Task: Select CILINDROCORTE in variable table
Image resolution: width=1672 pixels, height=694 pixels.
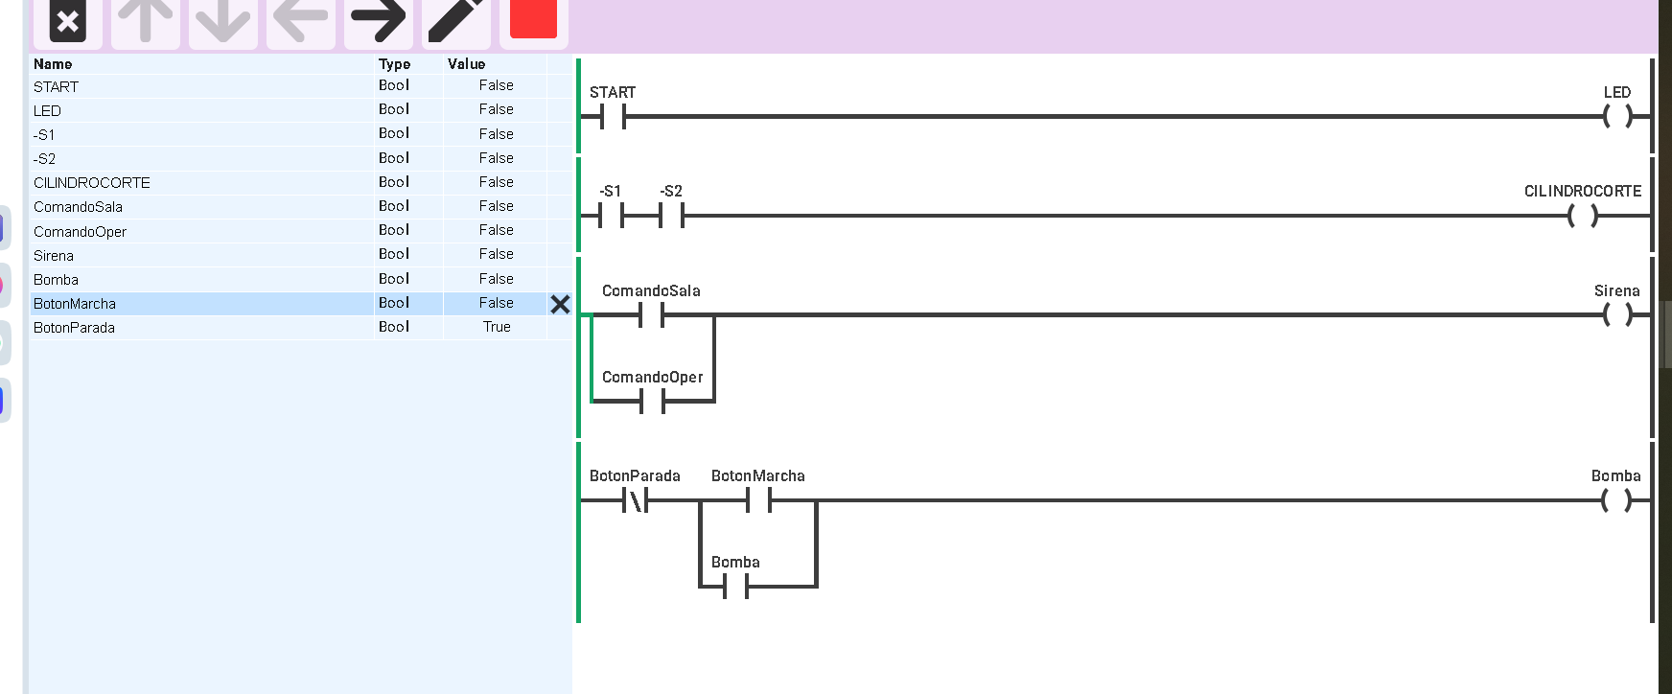Action: (x=92, y=183)
